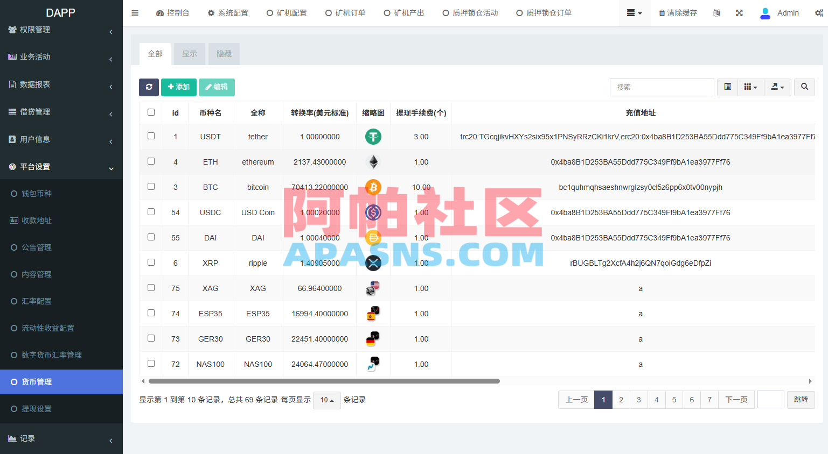Focus the 搜索 search input field
This screenshot has height=454, width=828.
pos(662,87)
